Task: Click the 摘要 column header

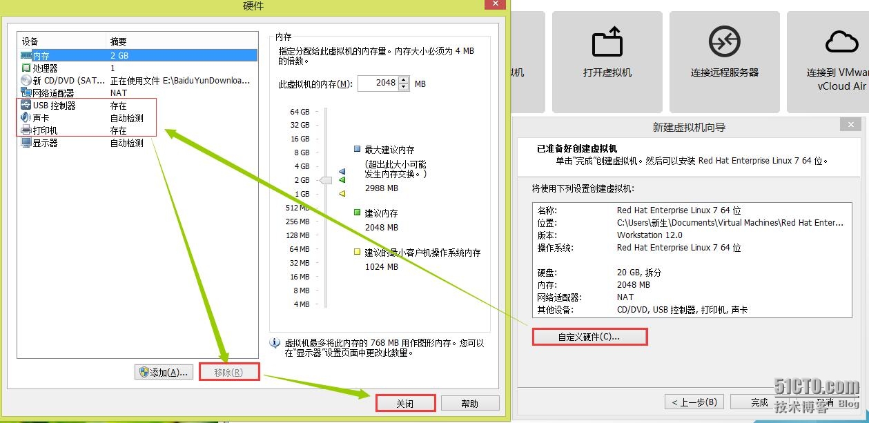Action: pyautogui.click(x=182, y=41)
